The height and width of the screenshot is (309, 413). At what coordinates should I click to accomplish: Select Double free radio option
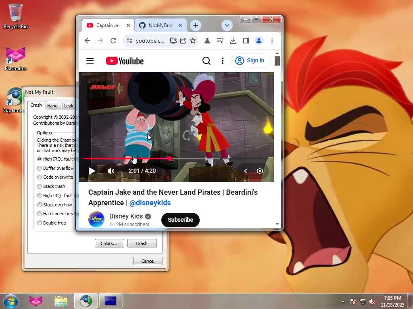(52, 223)
